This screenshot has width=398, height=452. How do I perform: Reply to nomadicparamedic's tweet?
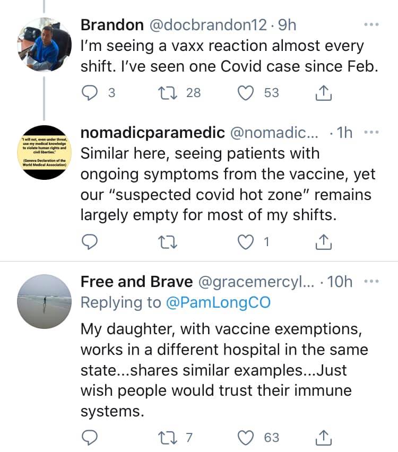point(91,242)
